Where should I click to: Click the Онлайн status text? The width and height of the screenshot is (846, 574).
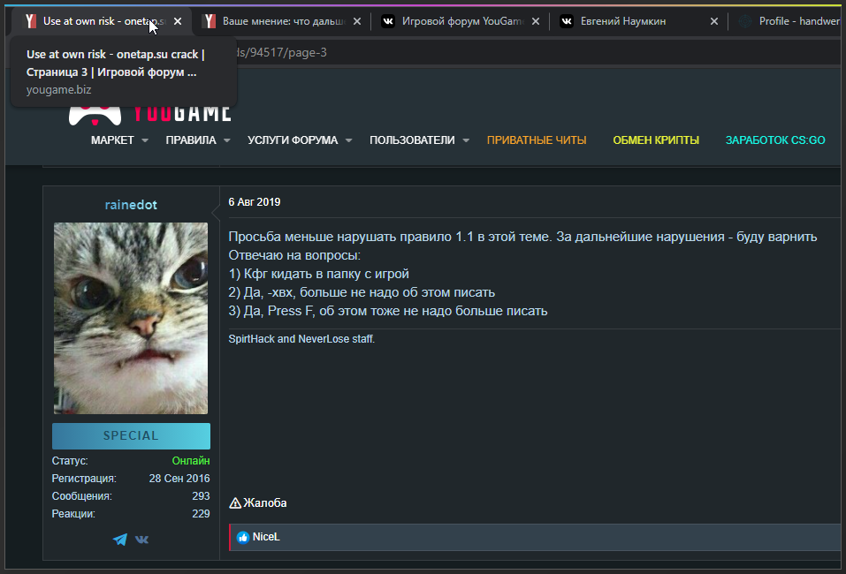191,461
